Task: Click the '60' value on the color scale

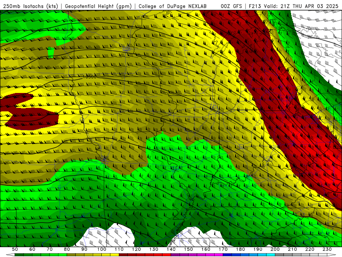Action: (32, 249)
